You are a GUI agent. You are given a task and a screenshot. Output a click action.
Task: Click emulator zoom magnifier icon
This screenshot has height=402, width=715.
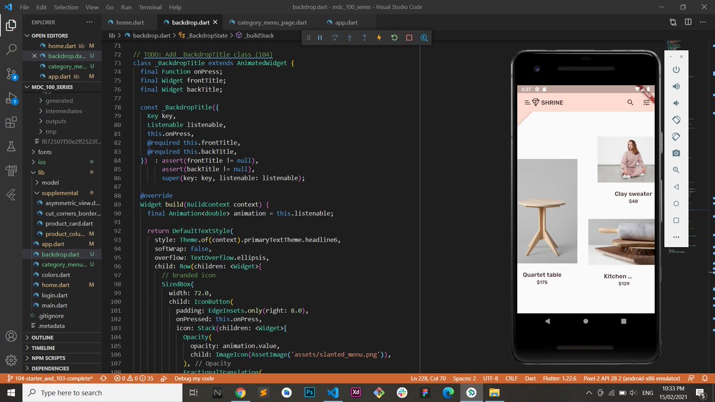(676, 170)
